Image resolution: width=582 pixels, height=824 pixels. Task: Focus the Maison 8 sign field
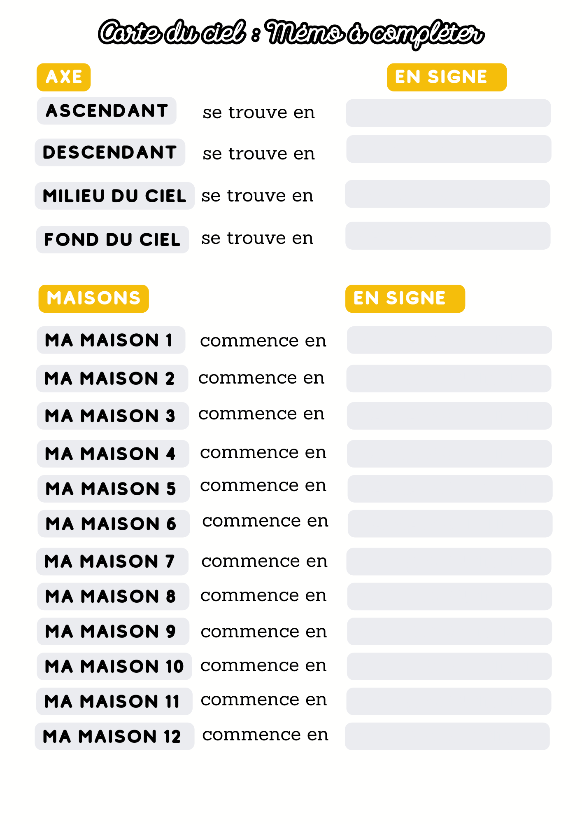coord(449,596)
